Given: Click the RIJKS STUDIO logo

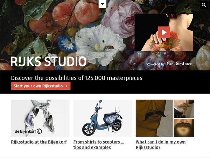Looking at the screenshot, I should tap(49, 61).
